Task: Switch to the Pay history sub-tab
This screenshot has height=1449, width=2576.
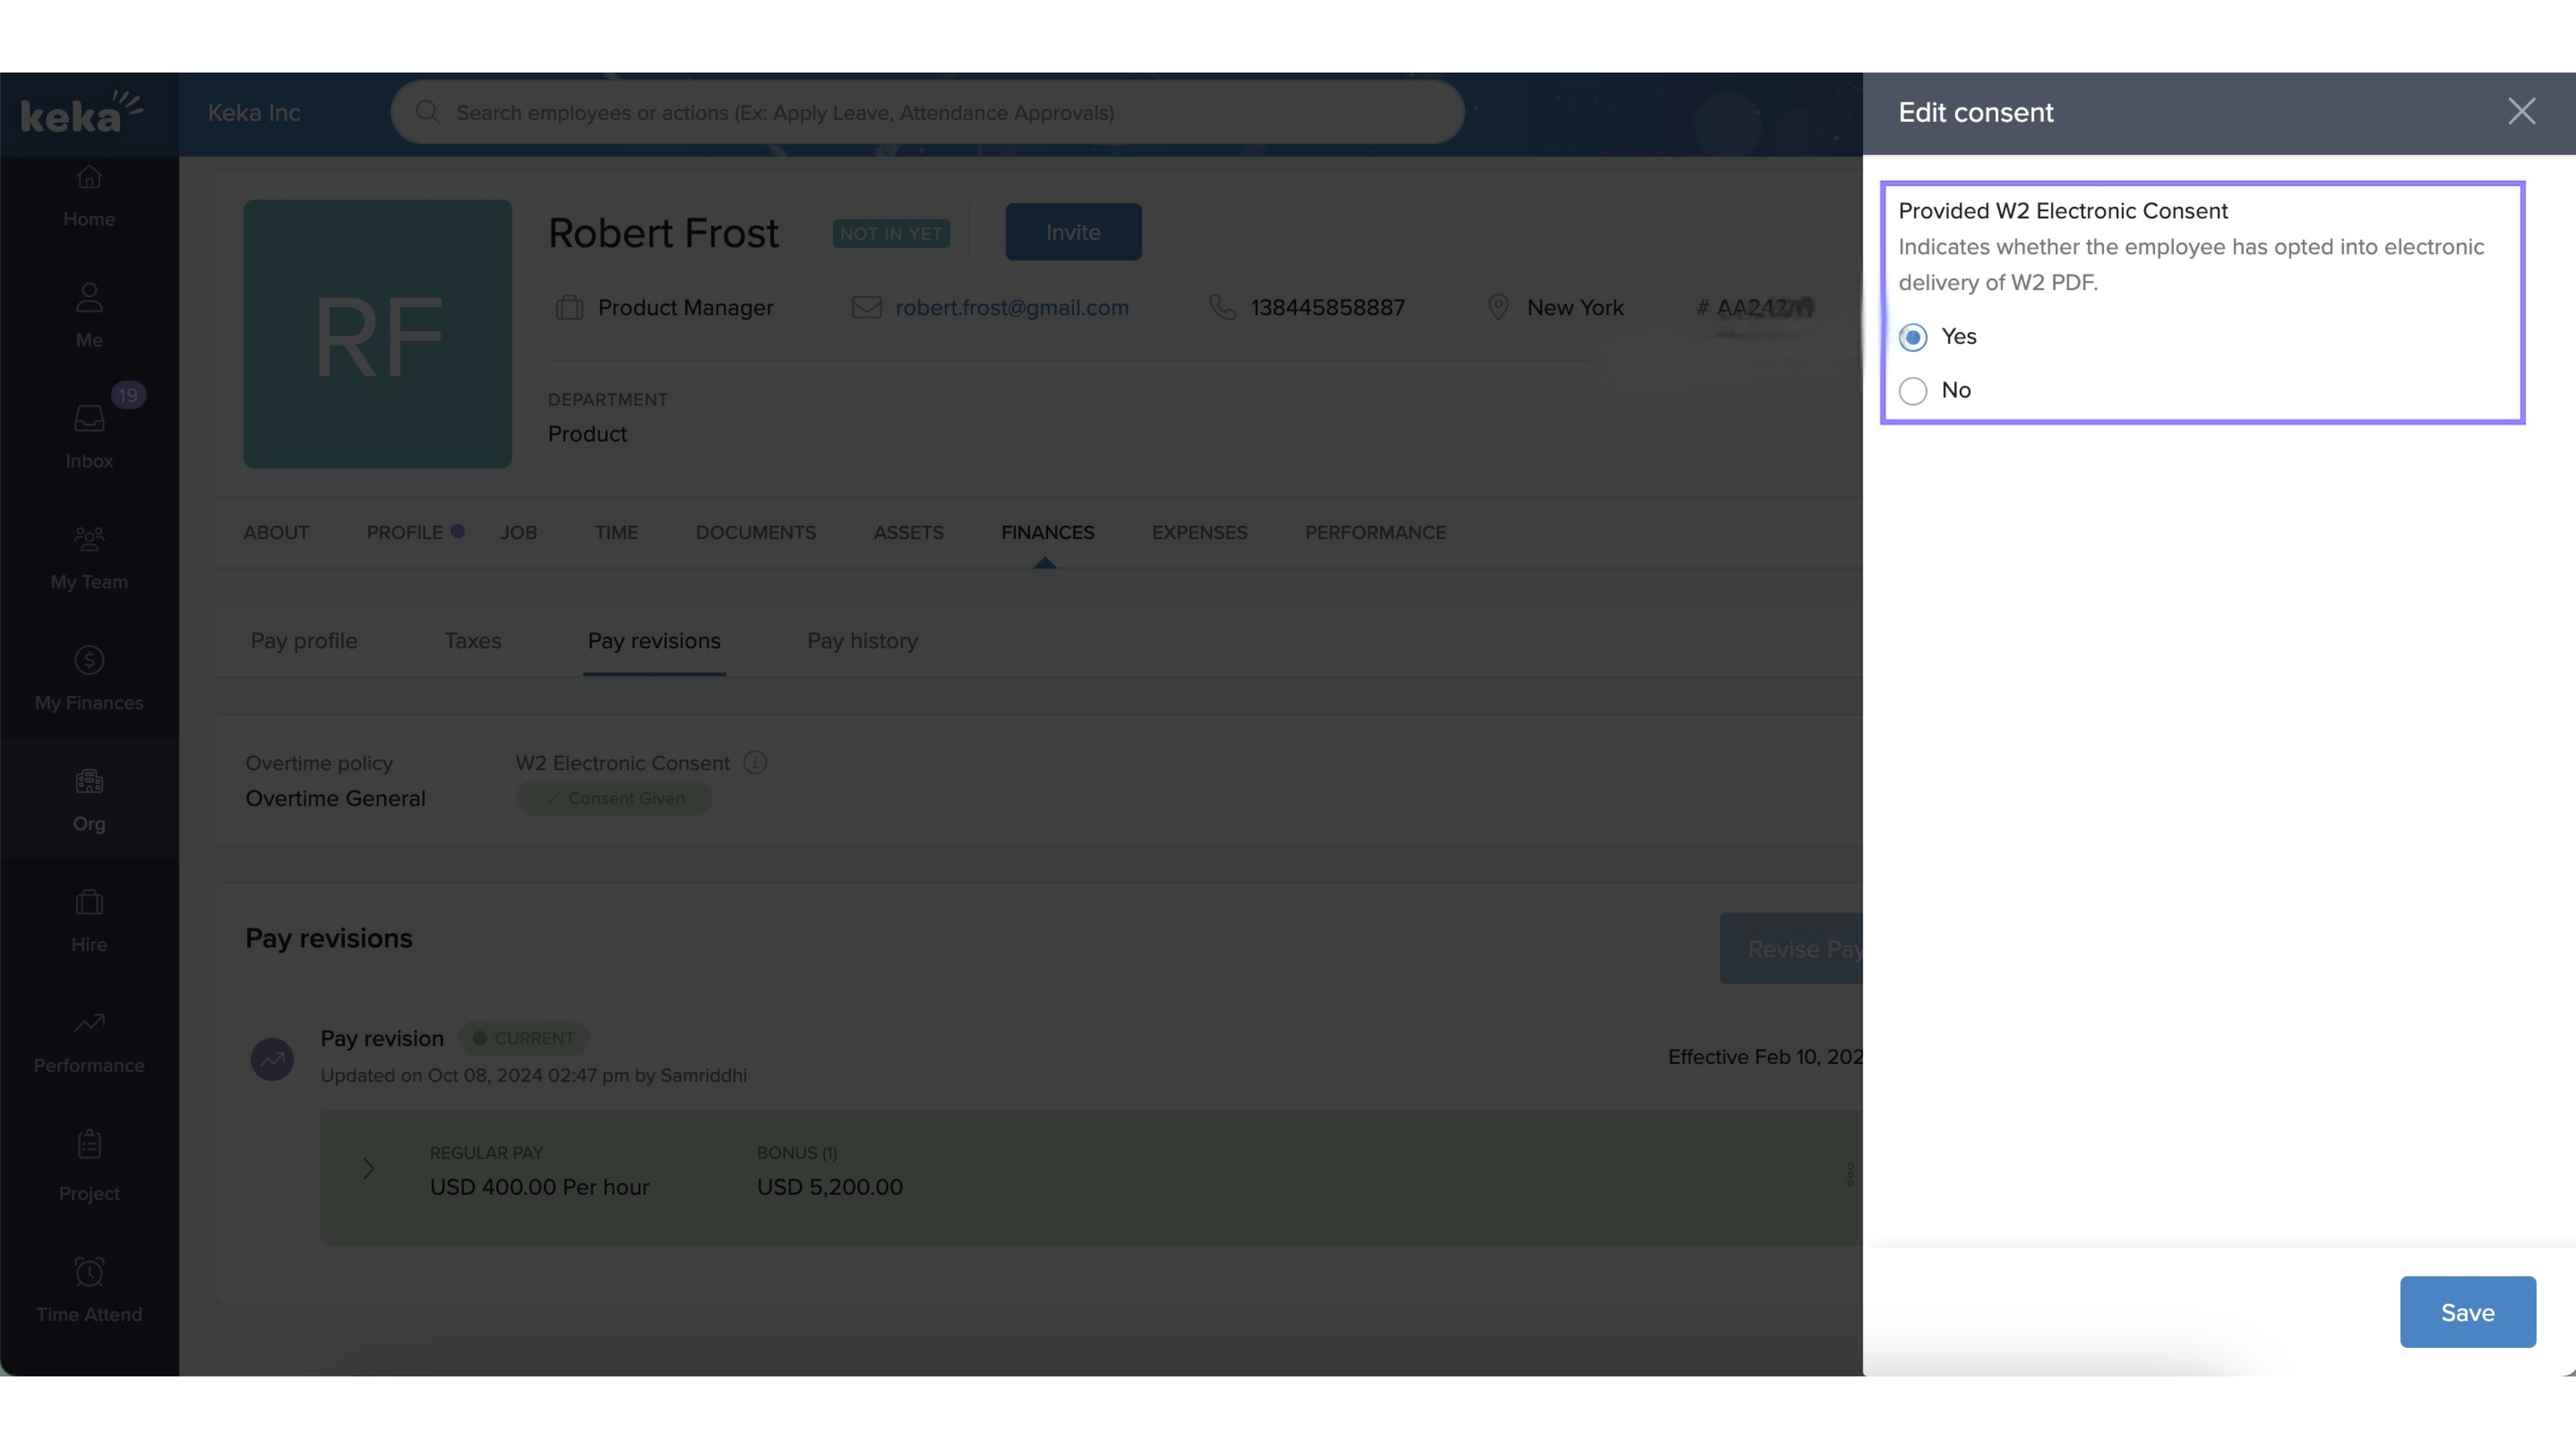Action: 862,641
